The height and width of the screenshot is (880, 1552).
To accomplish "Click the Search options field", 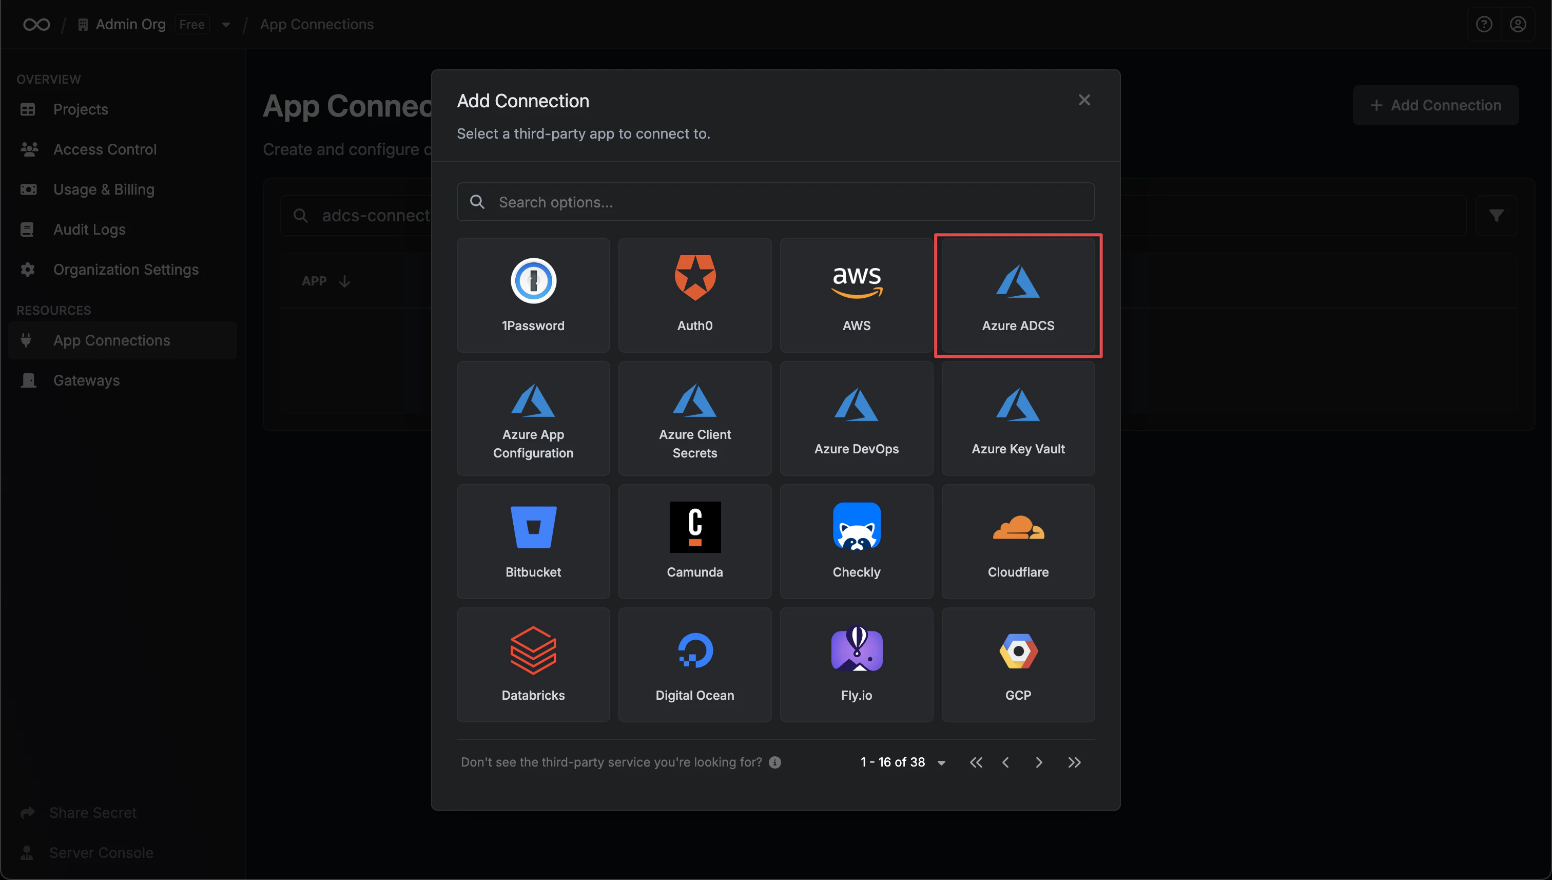I will (775, 202).
